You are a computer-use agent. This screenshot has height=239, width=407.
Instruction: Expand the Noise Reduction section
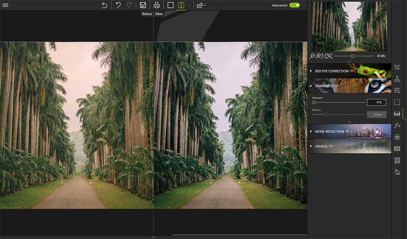pos(311,132)
